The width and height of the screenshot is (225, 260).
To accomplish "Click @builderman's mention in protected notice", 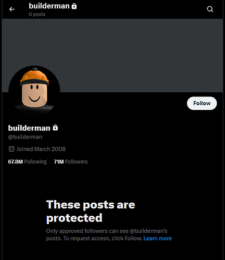I will (x=148, y=231).
